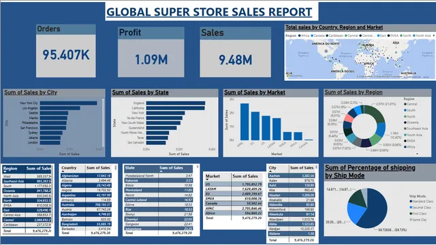
Task: Click the Sales card showing 9.48M
Action: [x=235, y=52]
